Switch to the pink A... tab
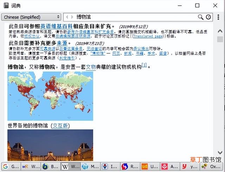The width and height of the screenshot is (225, 172). pyautogui.click(x=170, y=166)
